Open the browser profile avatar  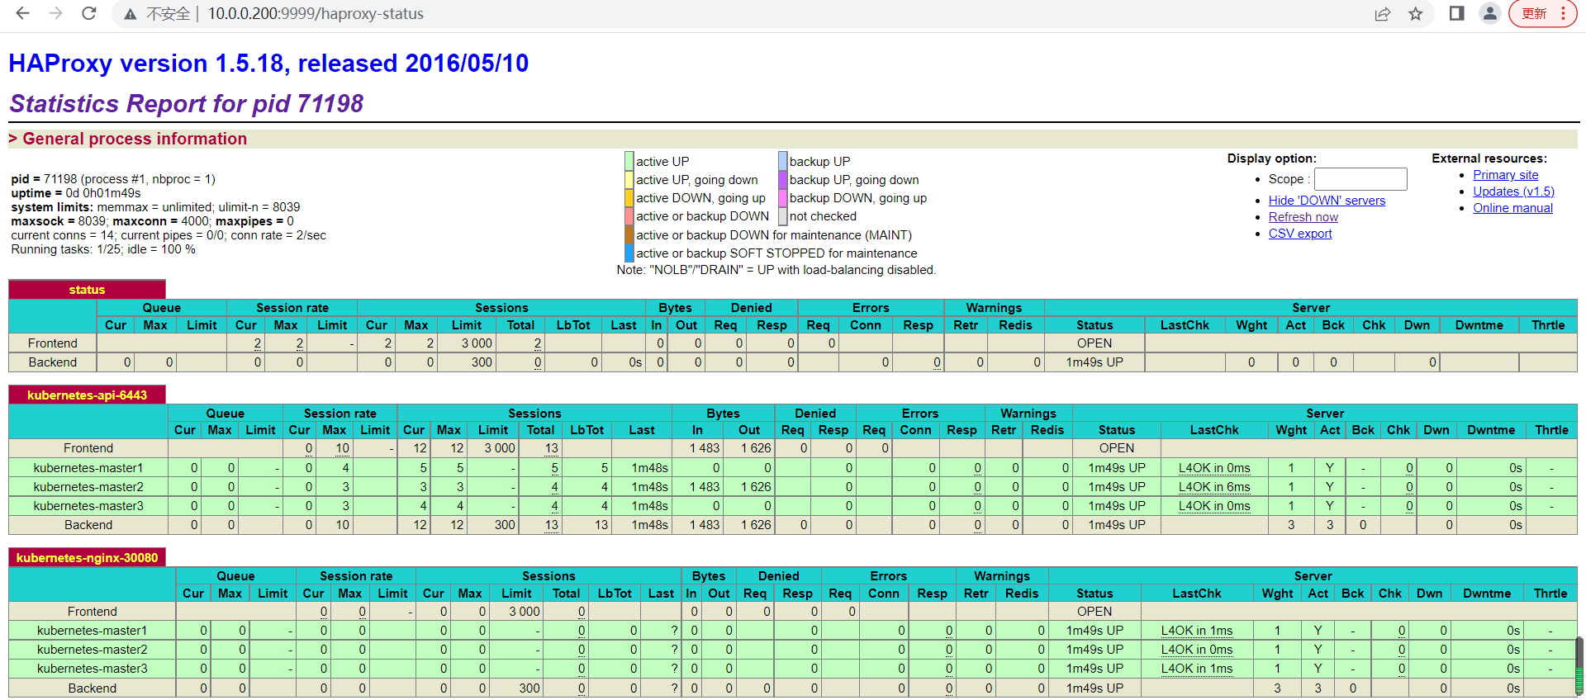tap(1490, 13)
